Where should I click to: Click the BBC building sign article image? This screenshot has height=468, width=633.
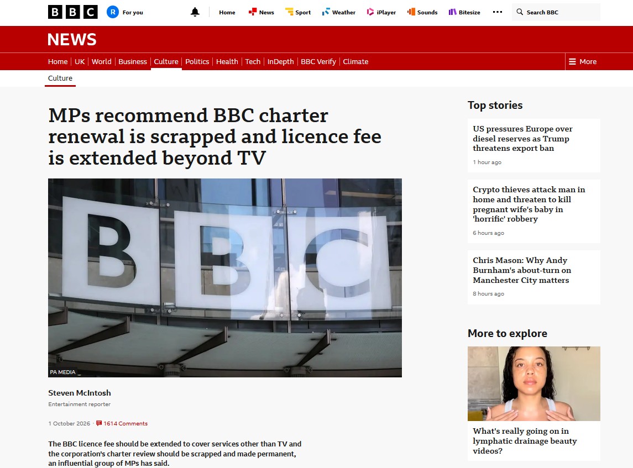(x=225, y=278)
